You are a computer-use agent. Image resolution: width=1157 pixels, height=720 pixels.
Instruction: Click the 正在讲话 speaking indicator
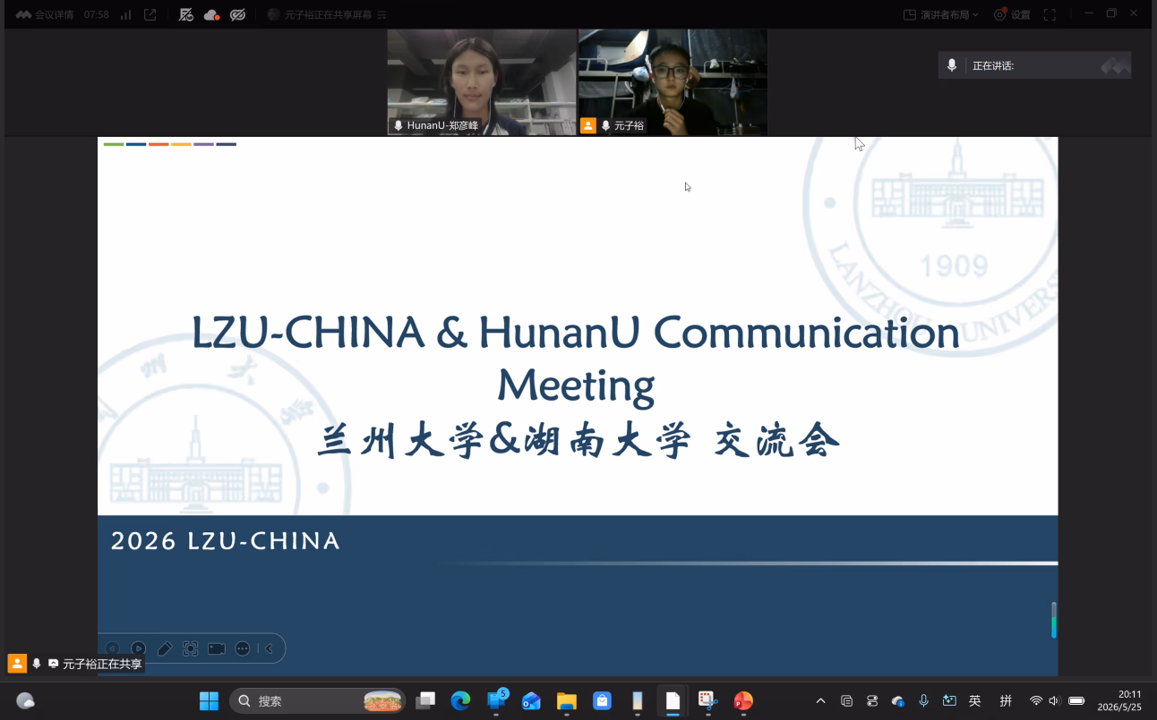coord(1034,65)
